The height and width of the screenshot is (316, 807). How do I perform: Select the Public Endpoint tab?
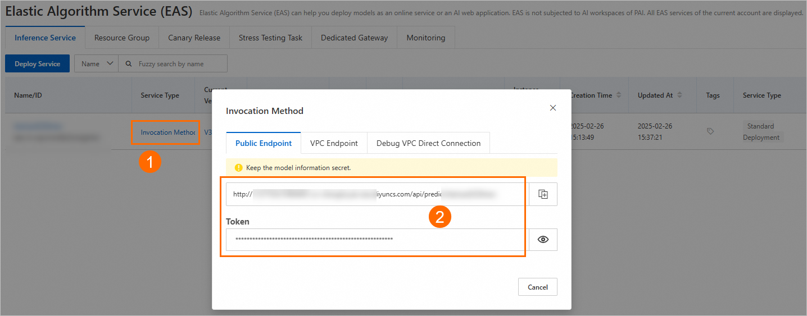pyautogui.click(x=264, y=143)
